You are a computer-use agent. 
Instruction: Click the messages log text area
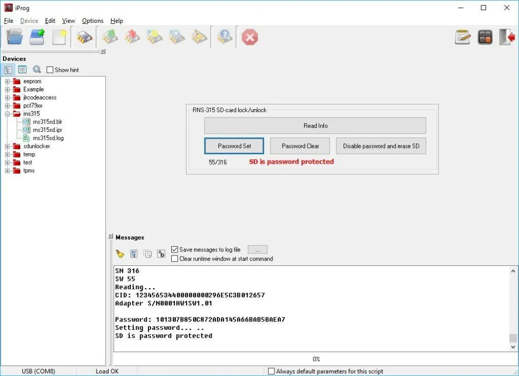pyautogui.click(x=311, y=309)
